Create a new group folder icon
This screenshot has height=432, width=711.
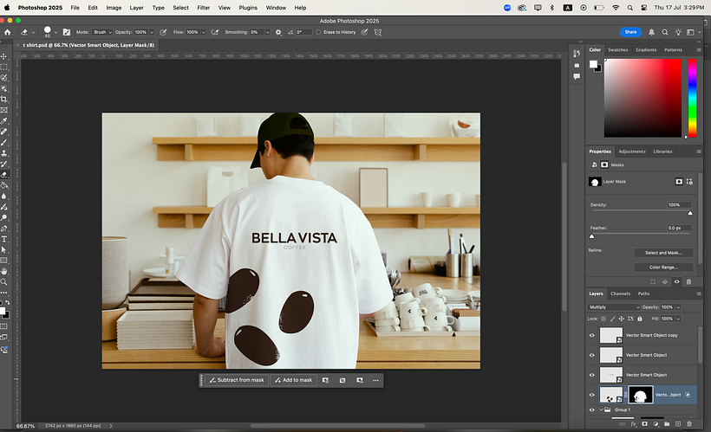click(667, 424)
